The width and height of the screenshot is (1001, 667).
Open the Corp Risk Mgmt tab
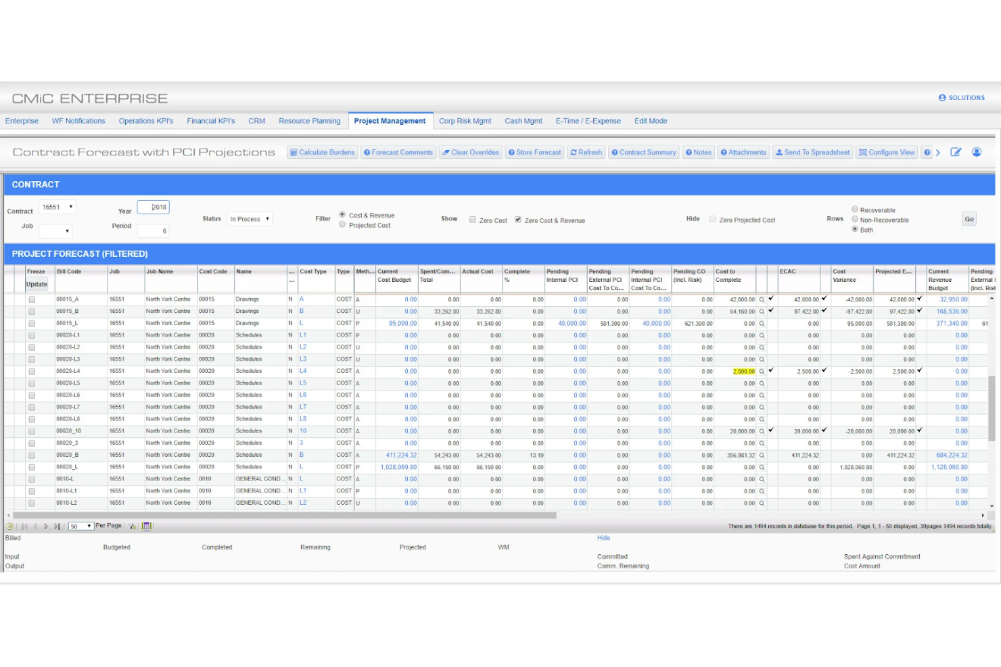click(x=465, y=121)
